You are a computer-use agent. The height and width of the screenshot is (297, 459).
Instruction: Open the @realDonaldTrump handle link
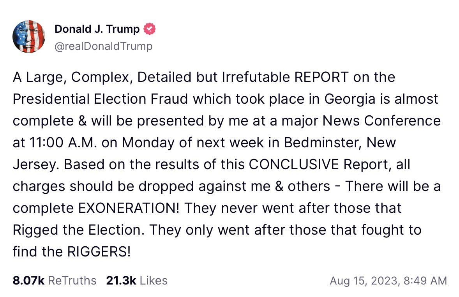point(104,46)
